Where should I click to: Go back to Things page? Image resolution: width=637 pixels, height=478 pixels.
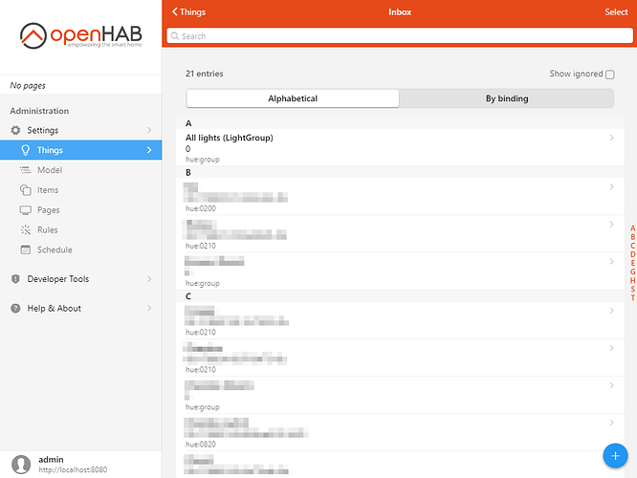tap(188, 12)
